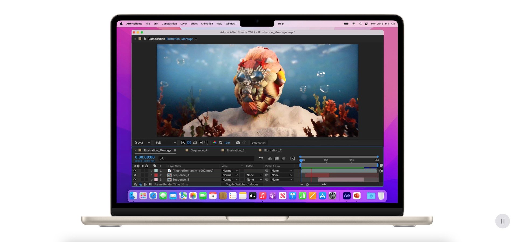The width and height of the screenshot is (517, 242).
Task: Hide the illustration_anim_v002.mov layer
Action: 135,171
